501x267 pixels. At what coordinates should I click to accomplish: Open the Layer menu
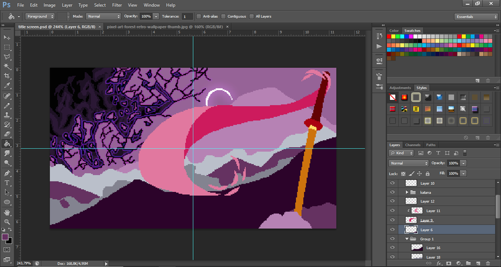point(67,5)
